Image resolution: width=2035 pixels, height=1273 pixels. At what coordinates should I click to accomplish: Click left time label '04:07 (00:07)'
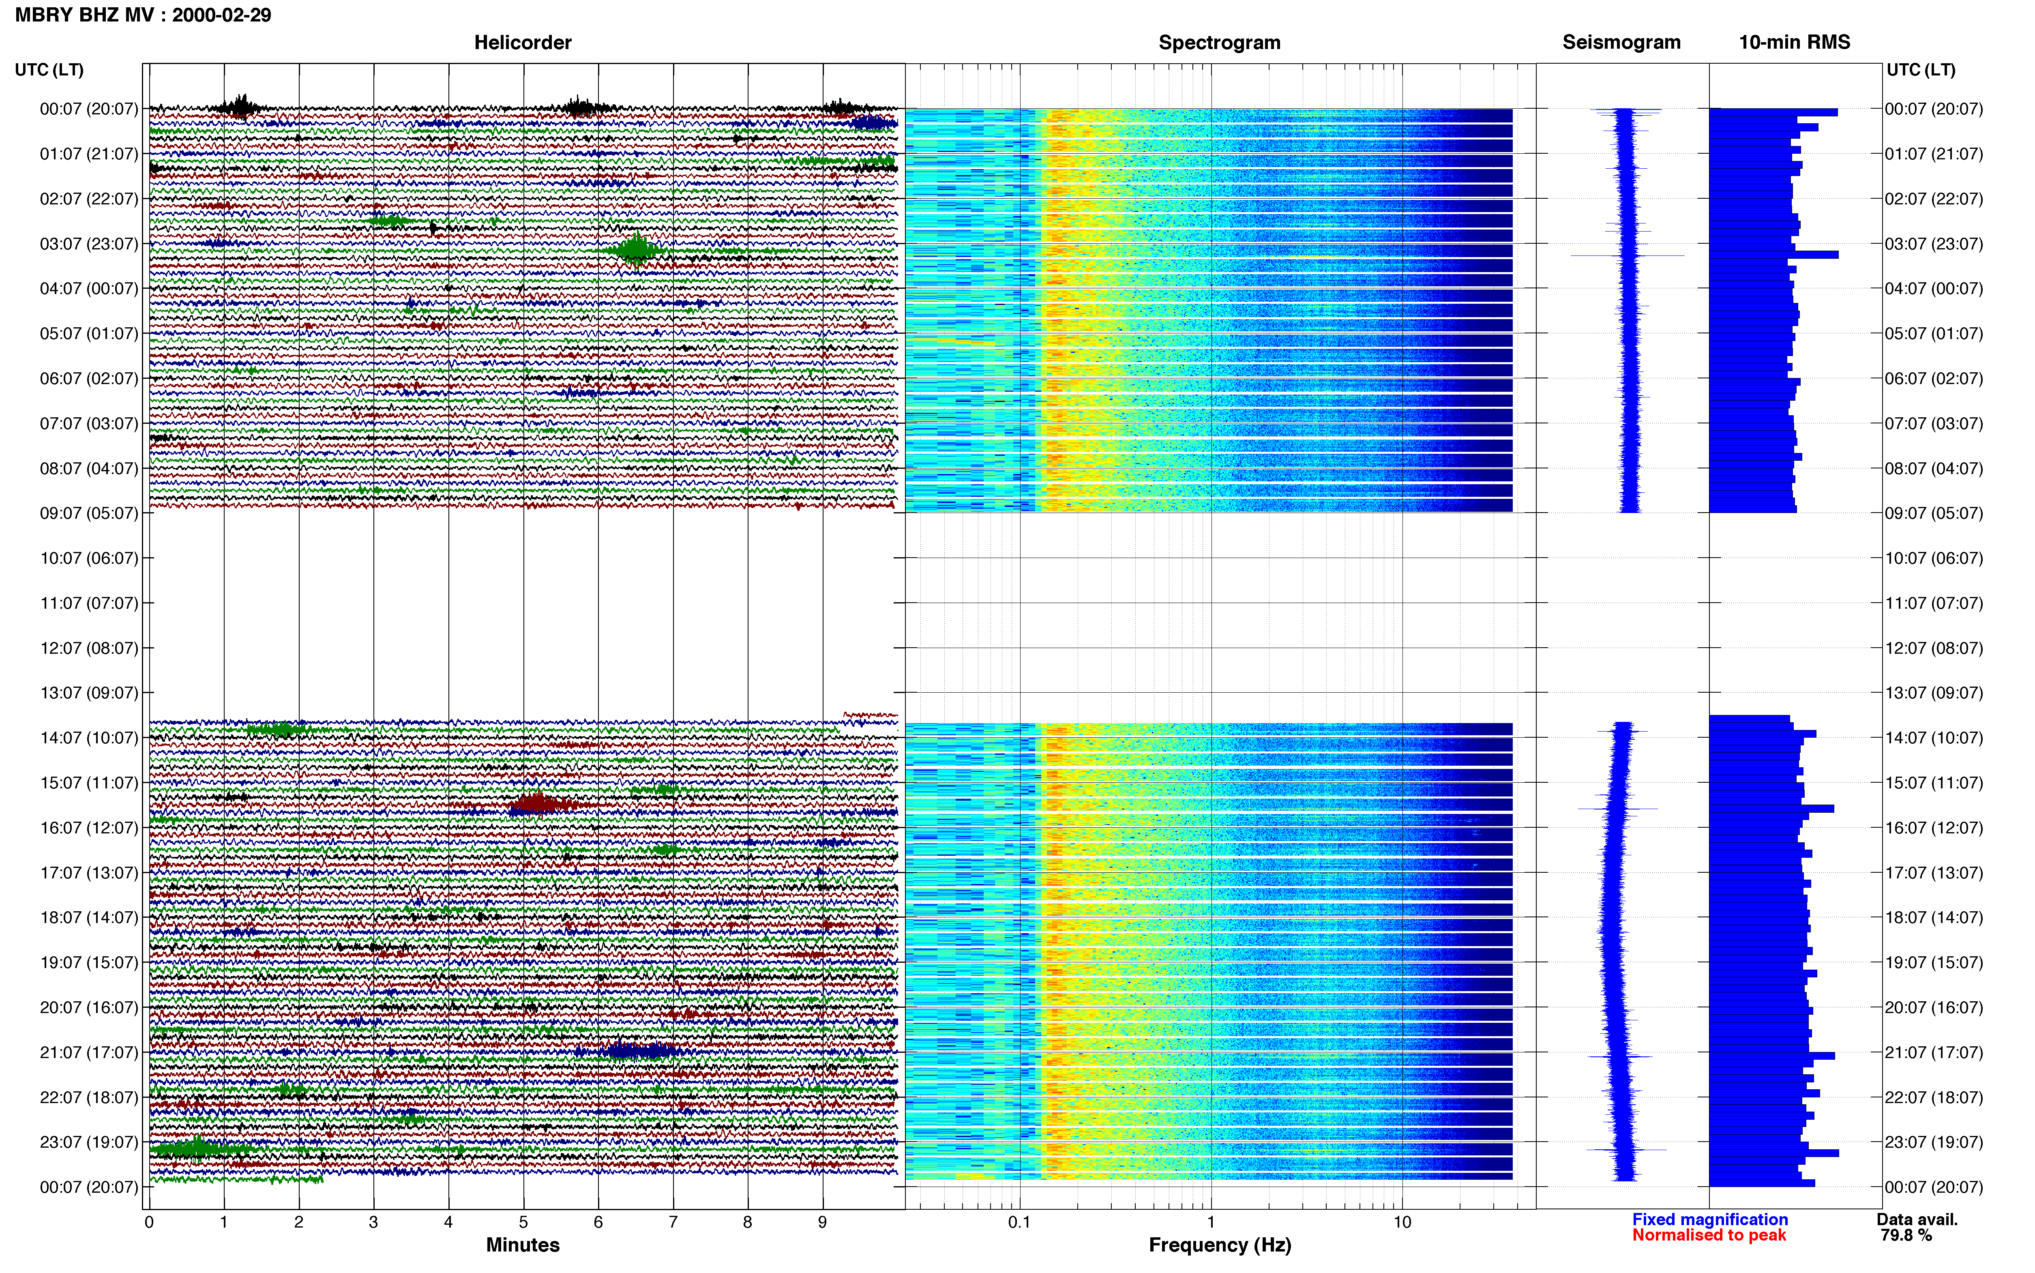coord(89,288)
